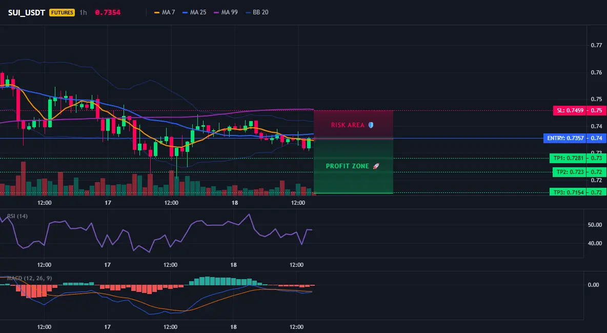Click the 50.00 RSI axis value
The height and width of the screenshot is (333, 607).
pyautogui.click(x=595, y=225)
